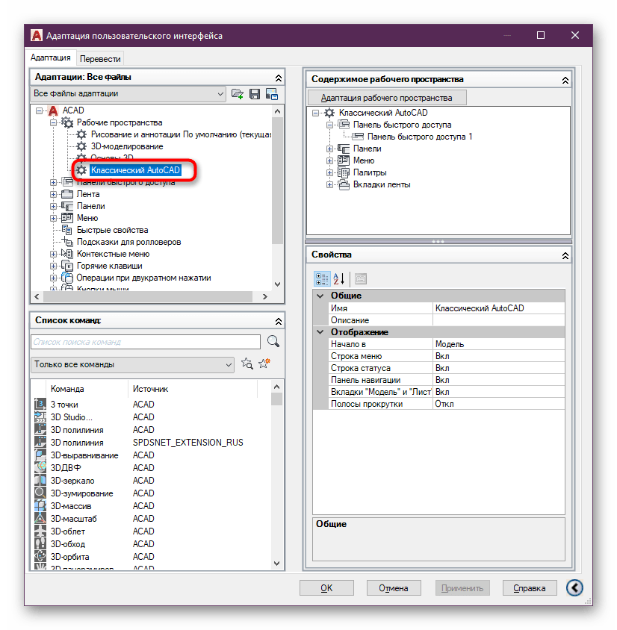Viewport: 617px width, 630px height.
Task: Open help with the Справка button
Action: [530, 587]
